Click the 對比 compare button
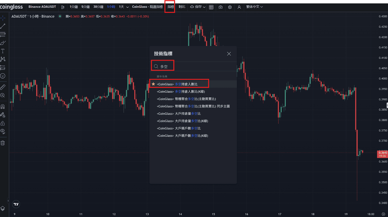 [182, 7]
